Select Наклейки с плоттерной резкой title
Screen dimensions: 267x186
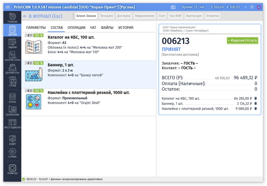coord(89,93)
